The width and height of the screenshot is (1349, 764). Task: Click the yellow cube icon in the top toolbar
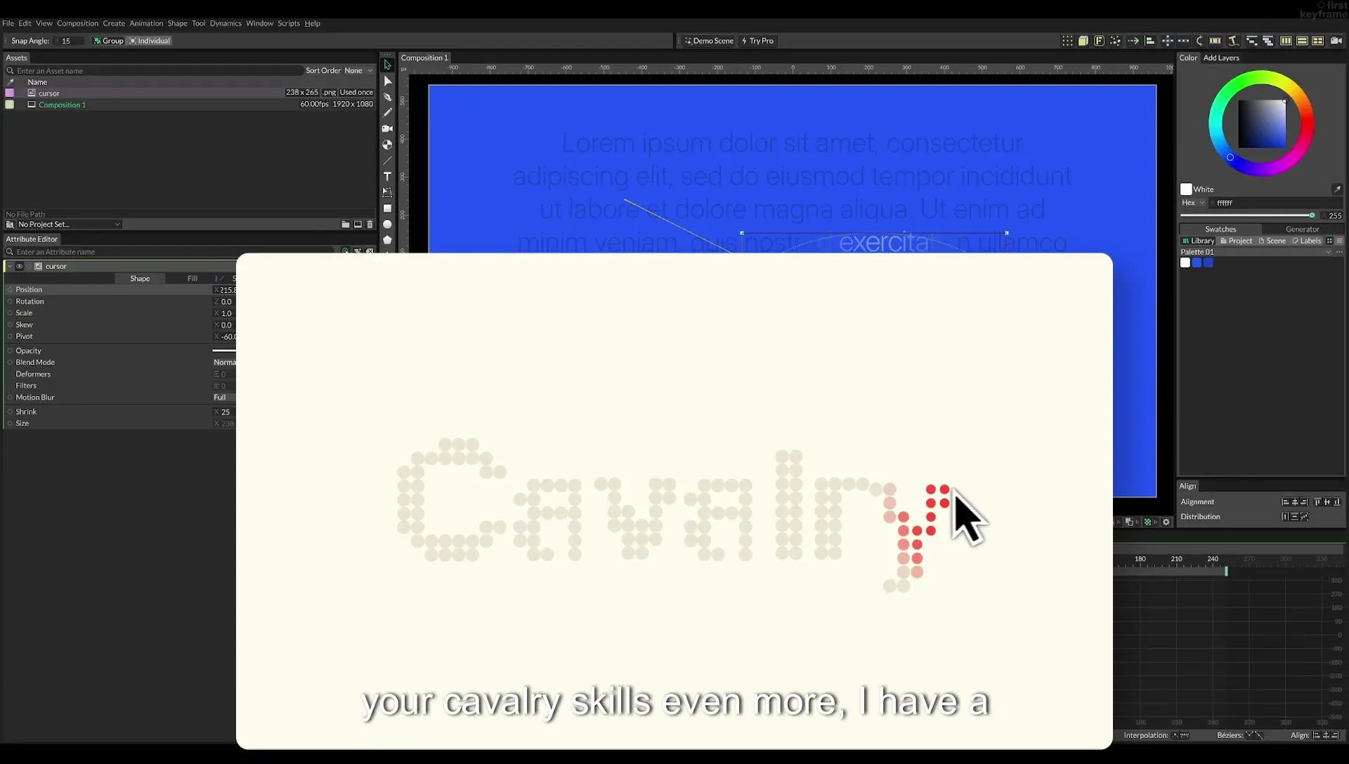coord(1083,41)
